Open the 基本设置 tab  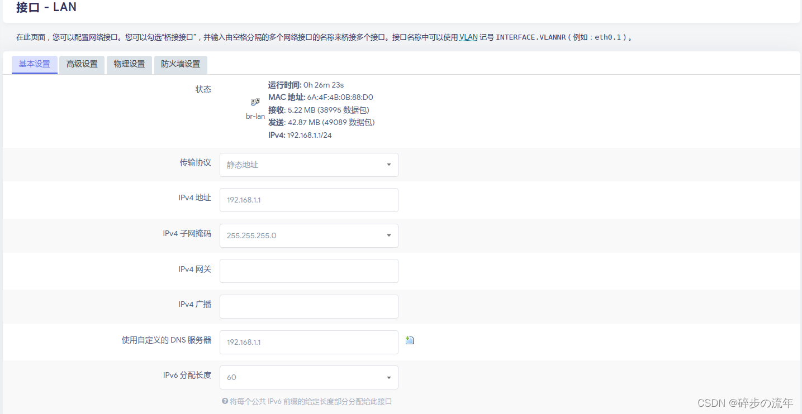pos(35,64)
